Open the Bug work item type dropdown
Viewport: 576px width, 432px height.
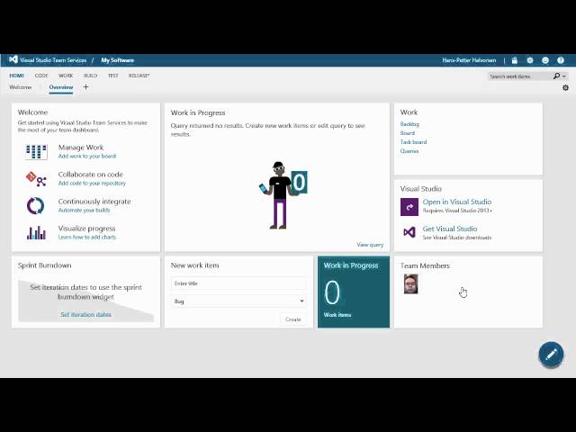pyautogui.click(x=238, y=301)
